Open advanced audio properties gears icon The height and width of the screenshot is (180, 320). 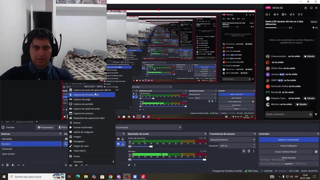tap(129, 165)
